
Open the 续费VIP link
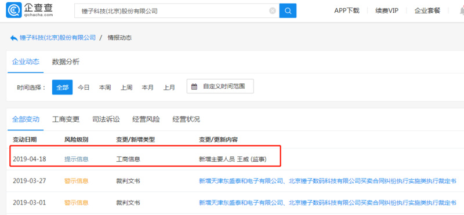387,10
